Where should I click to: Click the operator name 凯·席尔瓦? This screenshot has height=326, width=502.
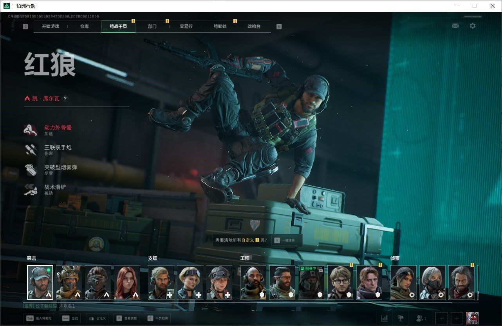[46, 99]
